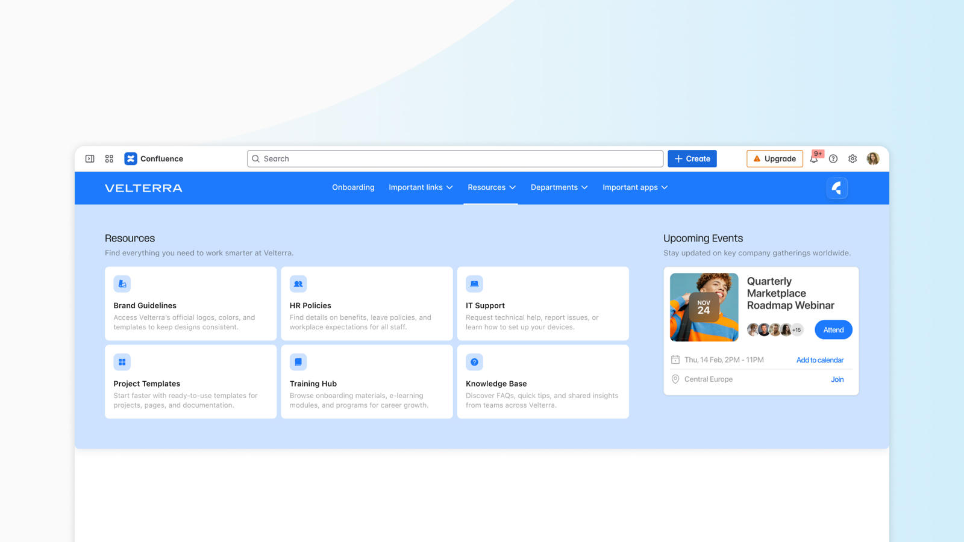Click the Training Hub book icon
Screen dimensions: 964x542
[298, 362]
